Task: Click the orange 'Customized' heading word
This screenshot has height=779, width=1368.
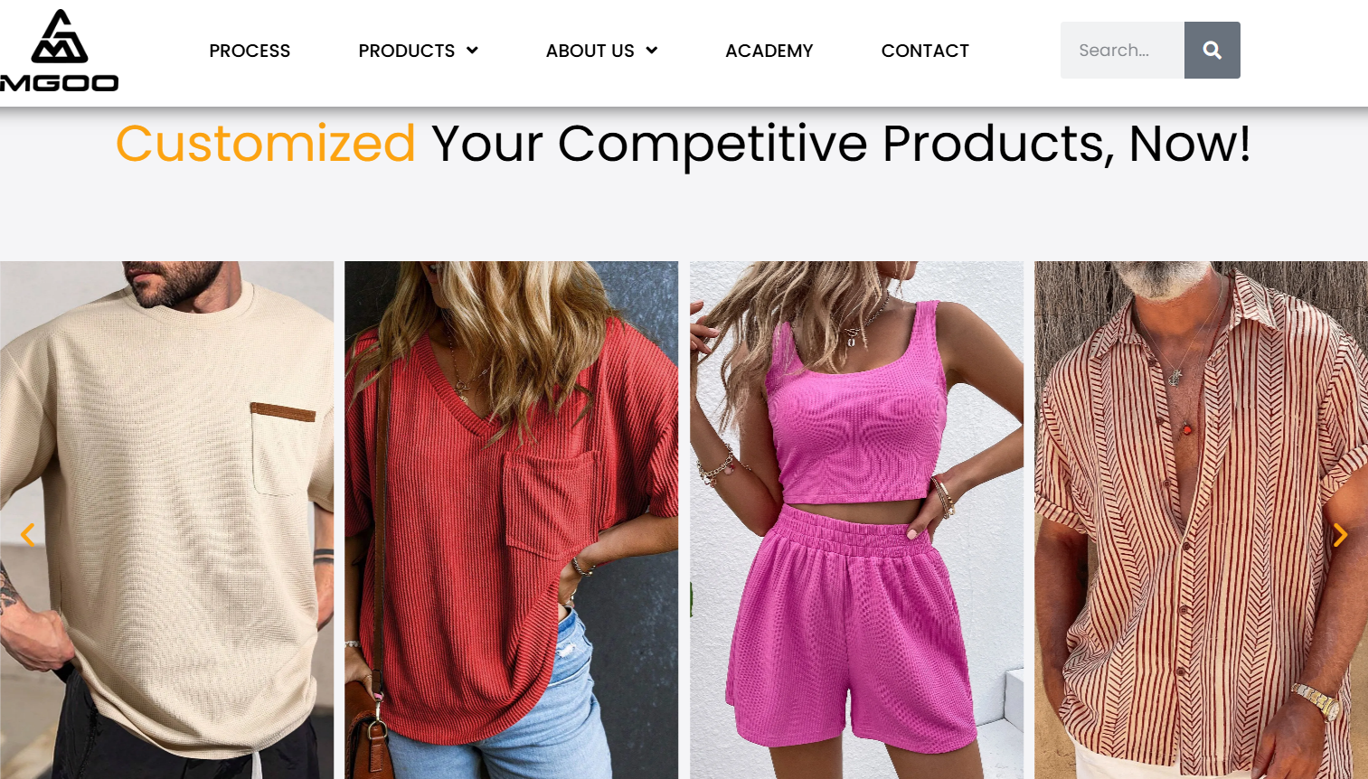Action: tap(266, 144)
